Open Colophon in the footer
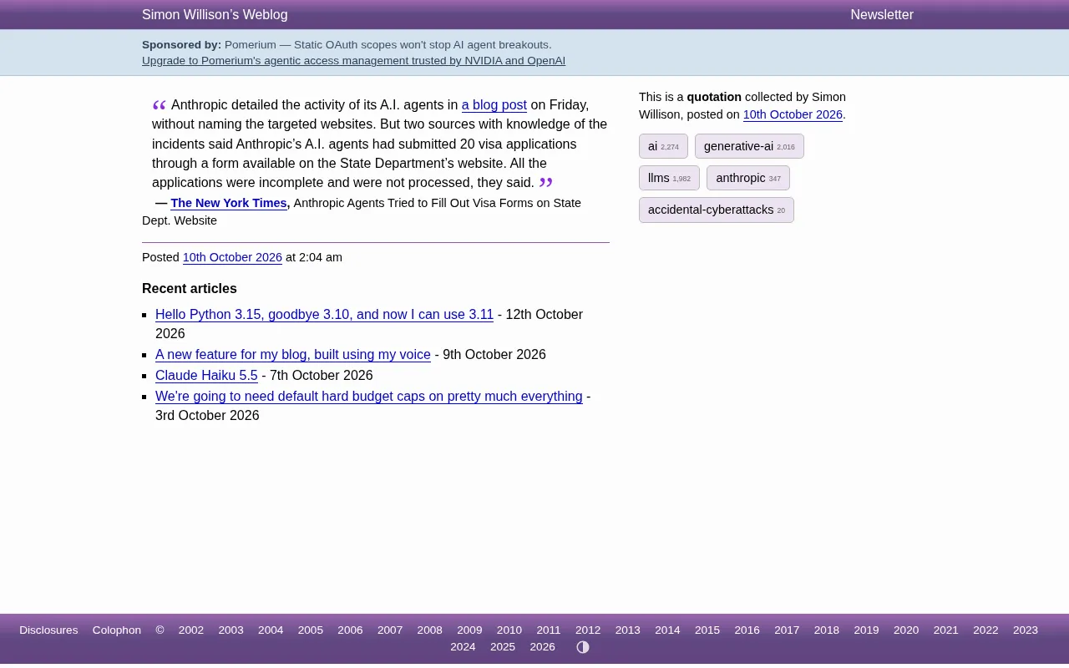This screenshot has height=668, width=1069. [x=117, y=630]
